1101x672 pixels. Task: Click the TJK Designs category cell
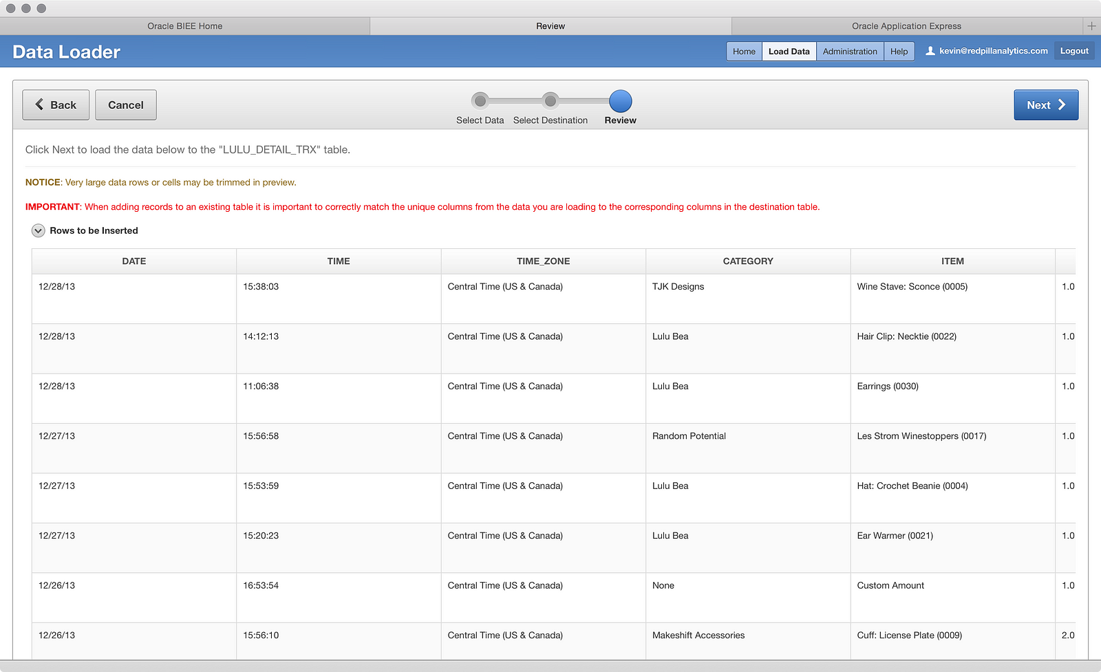748,299
